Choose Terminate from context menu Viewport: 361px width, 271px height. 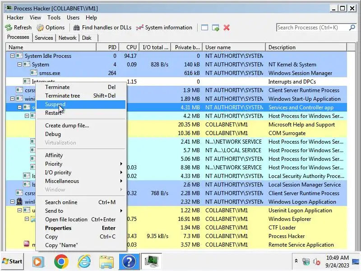click(81, 87)
